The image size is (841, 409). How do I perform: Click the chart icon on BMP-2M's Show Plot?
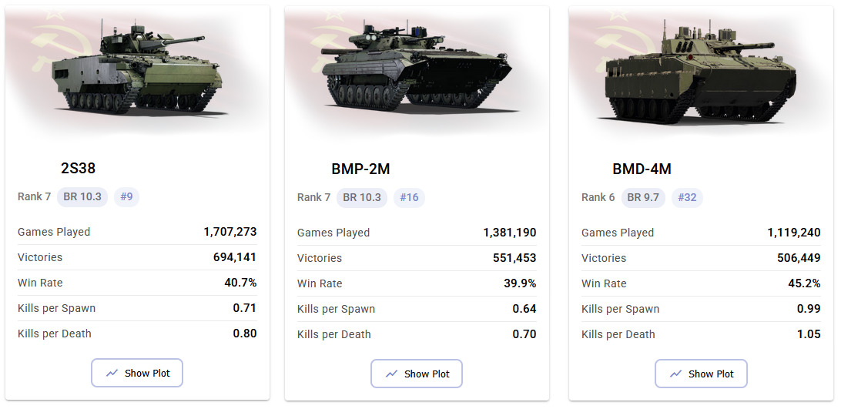[391, 374]
